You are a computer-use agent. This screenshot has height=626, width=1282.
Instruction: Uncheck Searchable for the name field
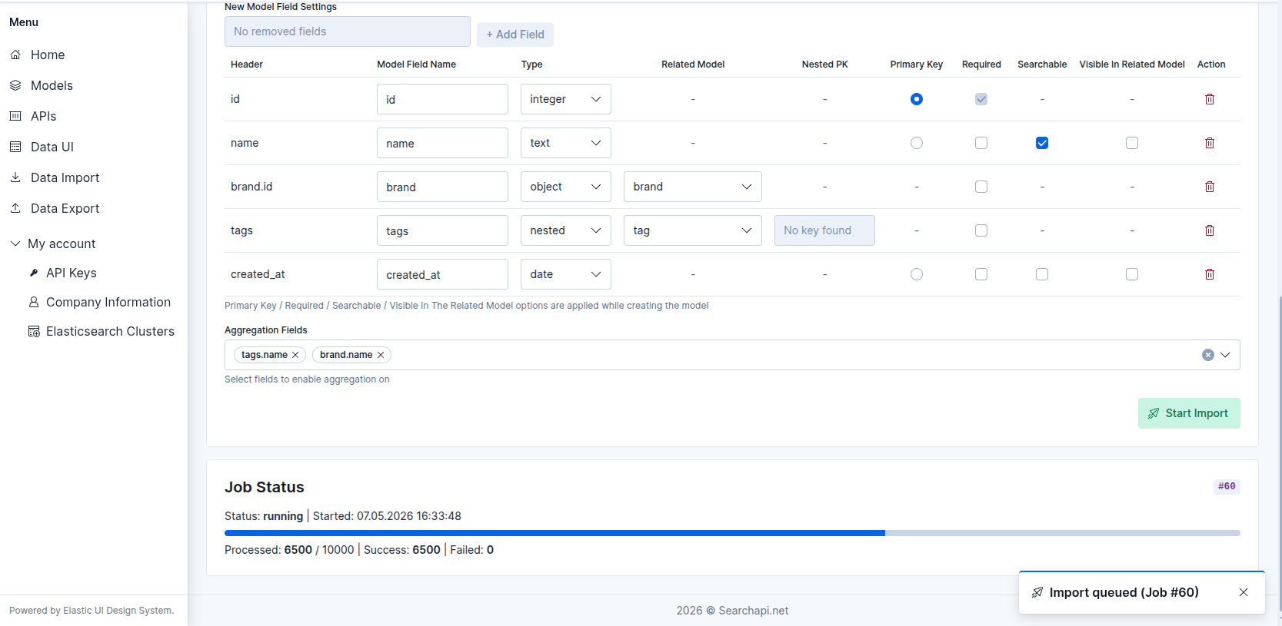point(1042,143)
